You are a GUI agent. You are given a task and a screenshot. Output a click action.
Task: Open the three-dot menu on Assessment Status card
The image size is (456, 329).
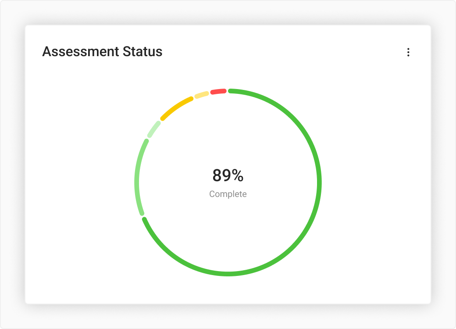408,52
